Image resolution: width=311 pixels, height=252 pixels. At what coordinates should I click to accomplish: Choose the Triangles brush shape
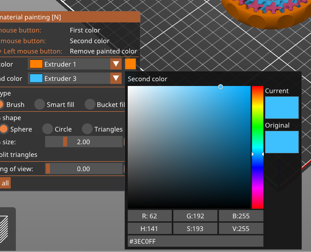[87, 129]
